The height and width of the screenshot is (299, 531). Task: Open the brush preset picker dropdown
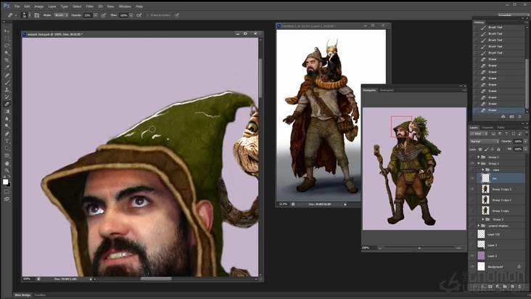(x=30, y=15)
